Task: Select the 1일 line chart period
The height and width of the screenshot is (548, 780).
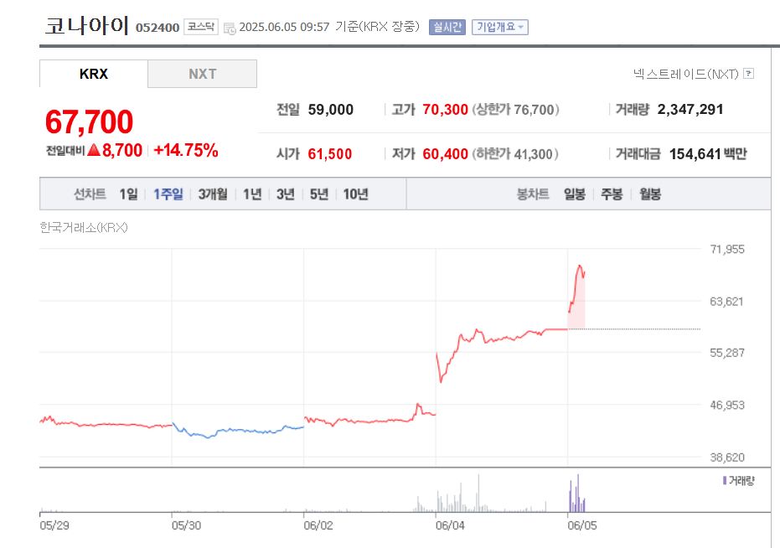Action: [x=128, y=194]
